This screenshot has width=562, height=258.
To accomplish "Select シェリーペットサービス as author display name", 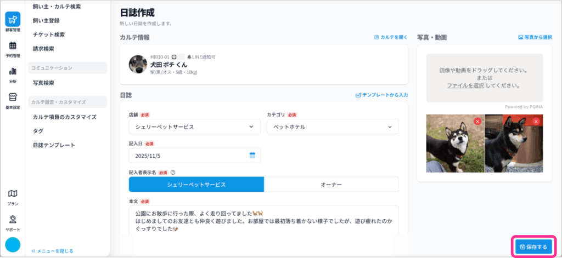I will (x=196, y=185).
